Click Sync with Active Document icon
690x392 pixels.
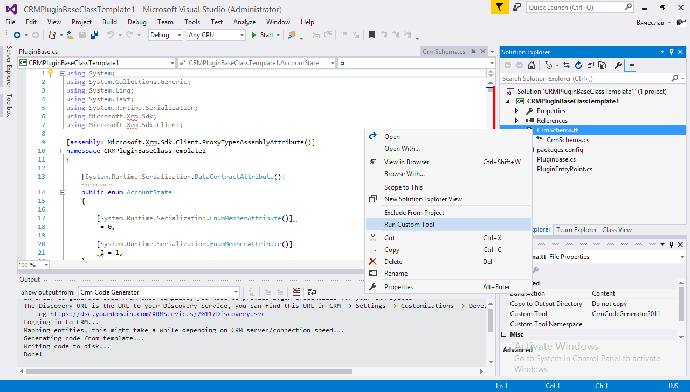(x=567, y=65)
